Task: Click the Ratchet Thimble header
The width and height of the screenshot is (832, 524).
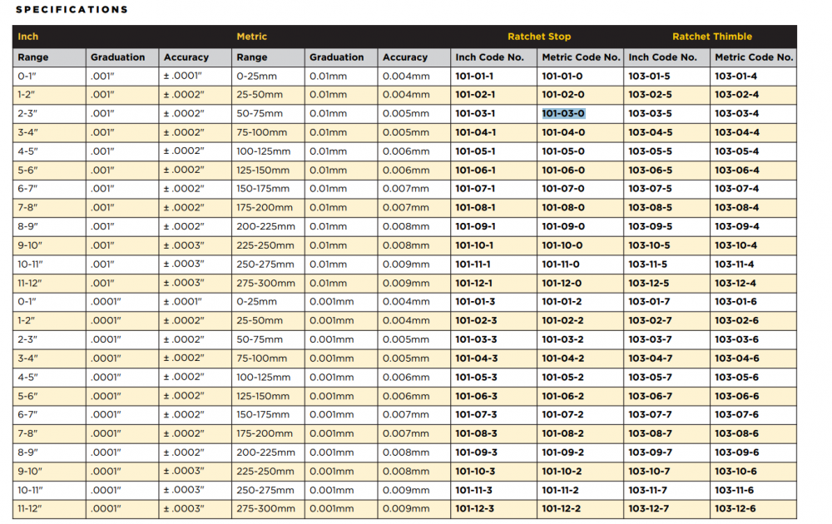Action: click(712, 37)
